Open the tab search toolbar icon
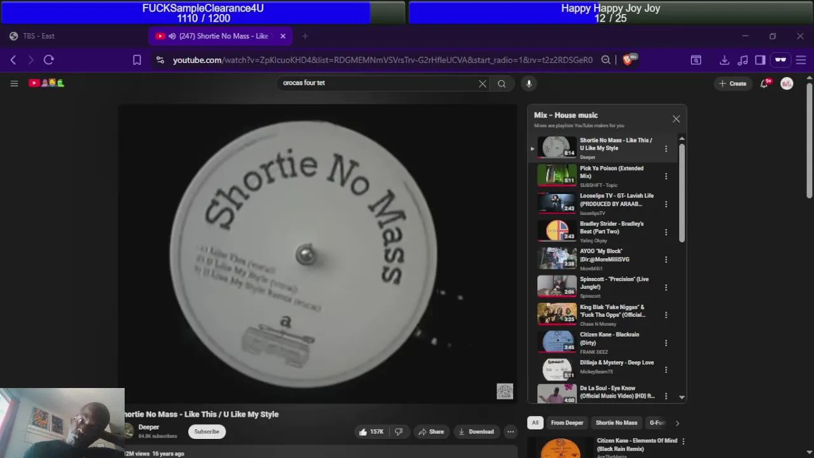 [696, 60]
